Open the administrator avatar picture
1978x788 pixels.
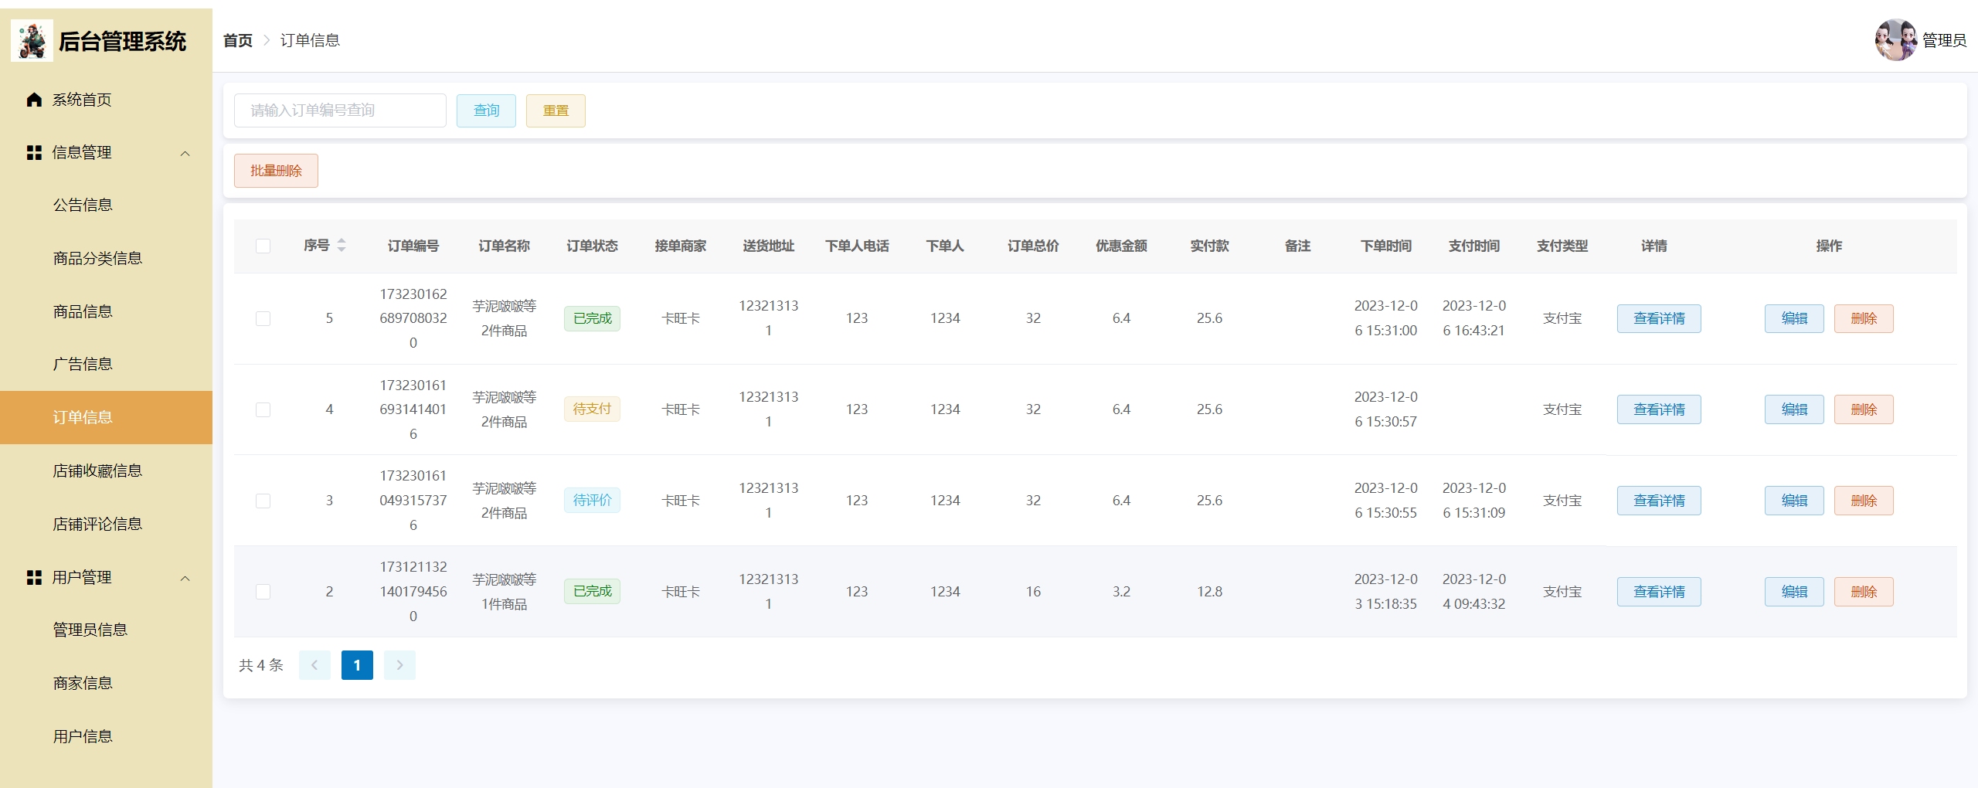1895,40
